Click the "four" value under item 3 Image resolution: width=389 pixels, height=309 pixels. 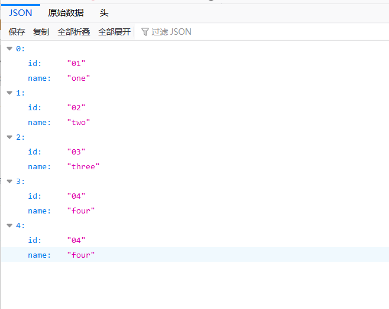pos(81,211)
